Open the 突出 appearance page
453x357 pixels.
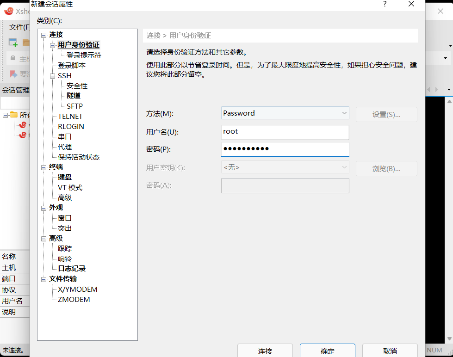pyautogui.click(x=64, y=228)
